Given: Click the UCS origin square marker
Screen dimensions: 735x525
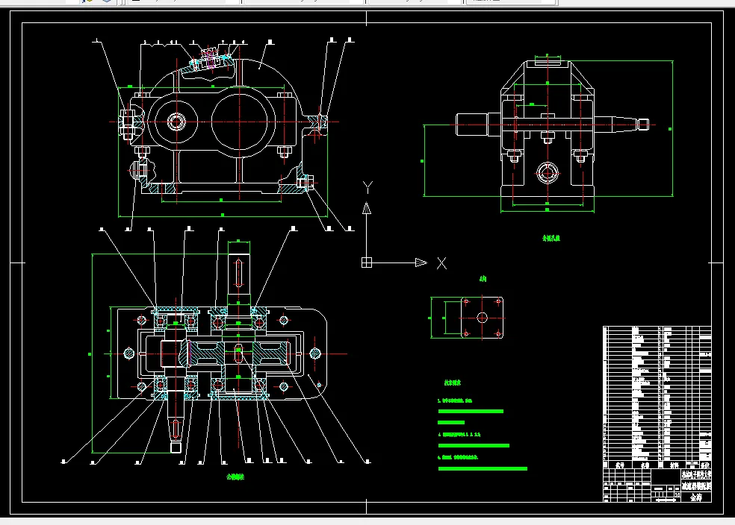Looking at the screenshot, I should [367, 262].
